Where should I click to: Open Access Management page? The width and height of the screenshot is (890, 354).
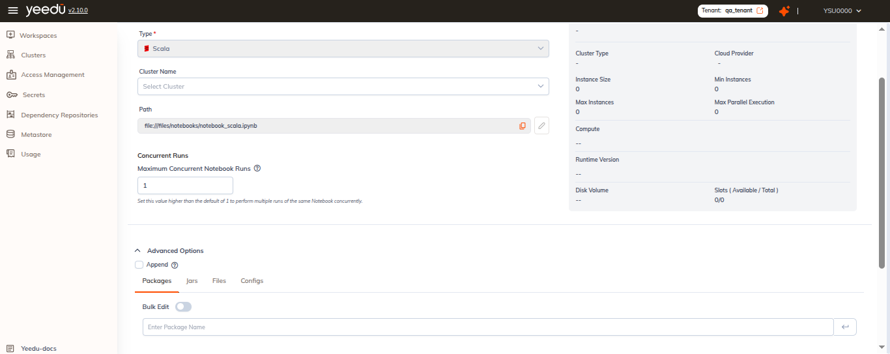click(53, 74)
